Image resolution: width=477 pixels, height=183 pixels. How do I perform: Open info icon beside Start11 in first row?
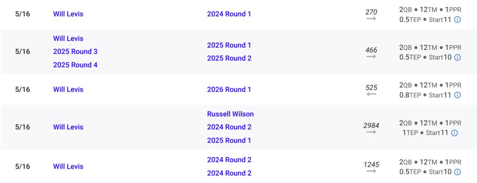pyautogui.click(x=457, y=20)
